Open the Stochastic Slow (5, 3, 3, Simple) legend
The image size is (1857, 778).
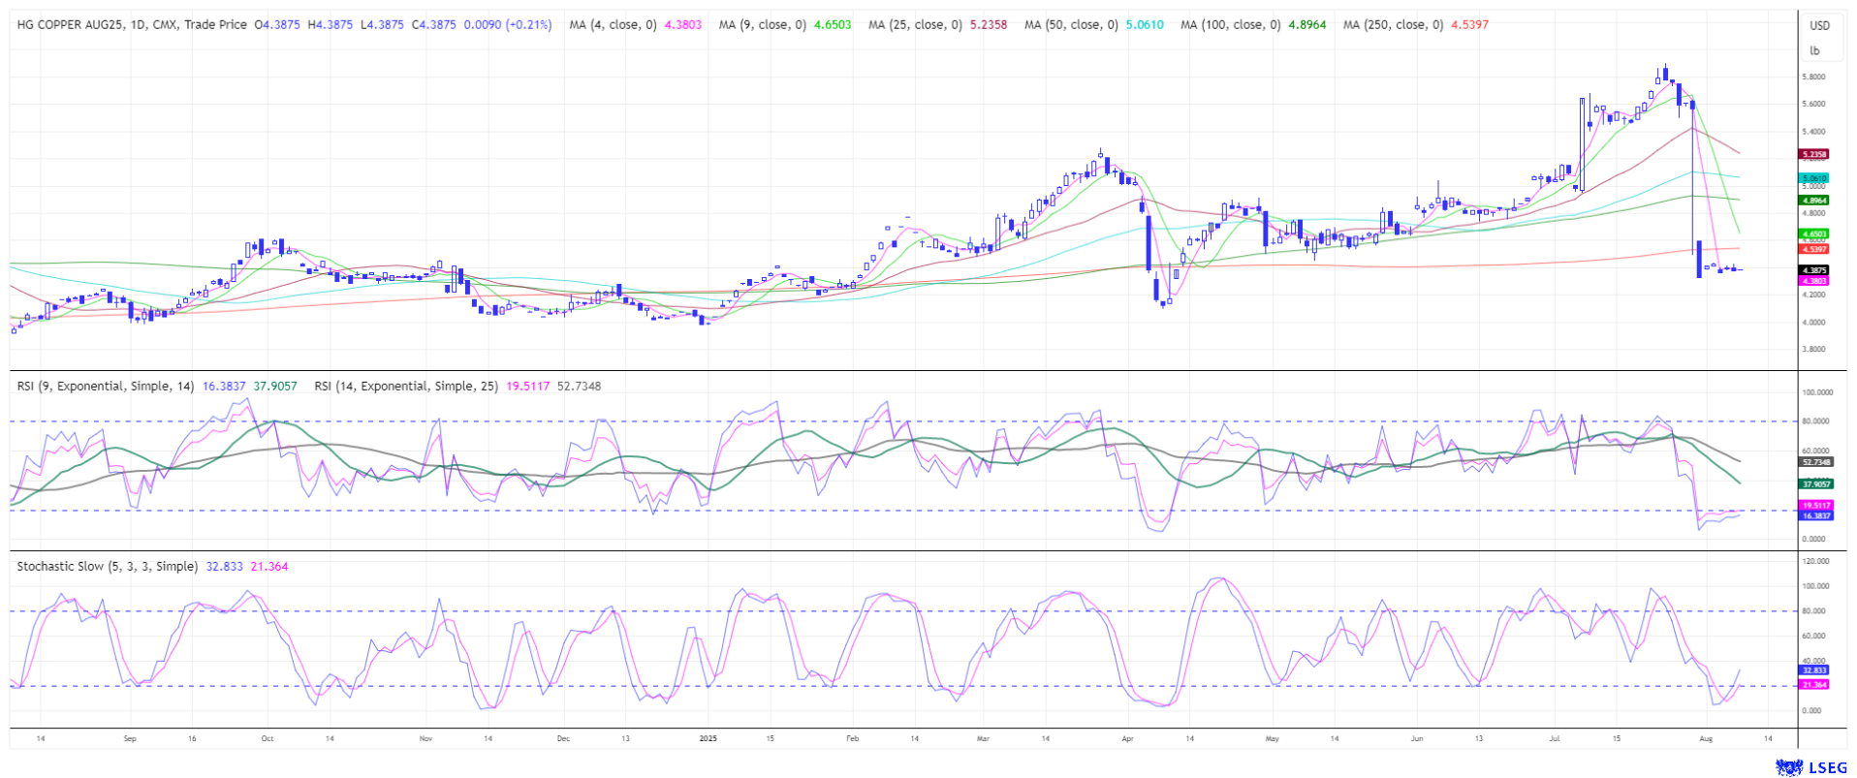coord(107,566)
